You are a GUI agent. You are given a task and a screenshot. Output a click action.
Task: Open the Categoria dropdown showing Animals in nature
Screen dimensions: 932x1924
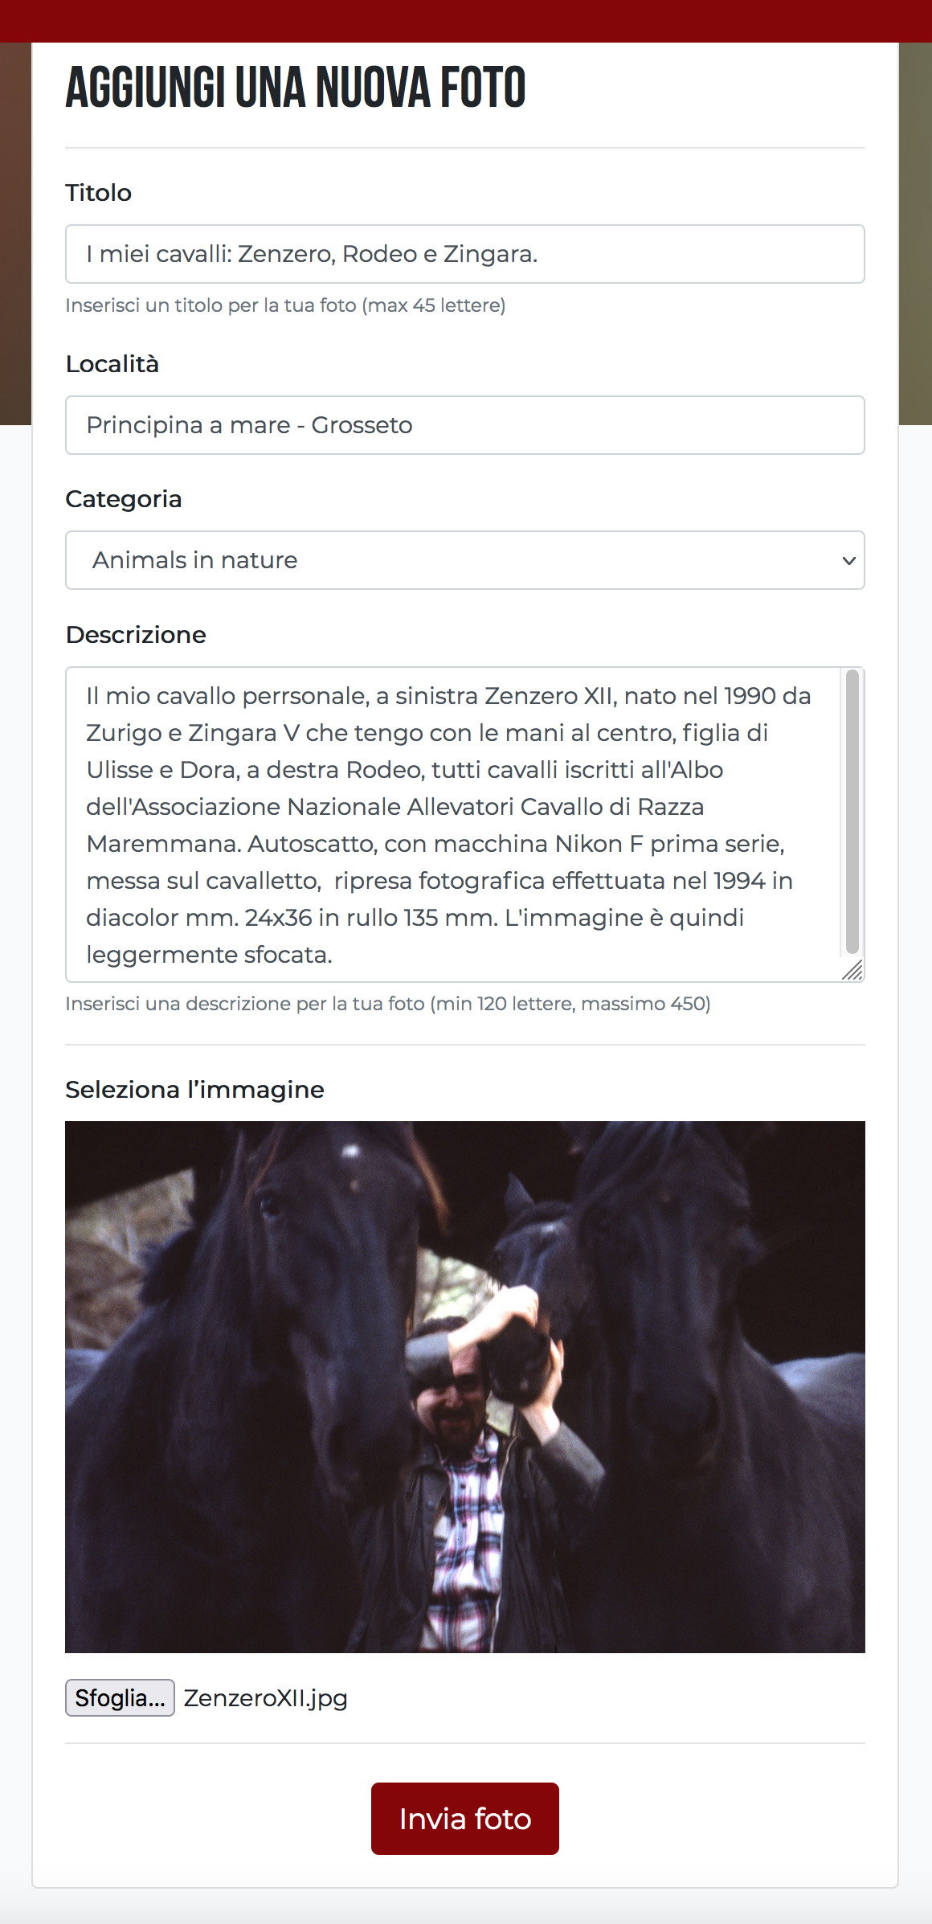pyautogui.click(x=464, y=560)
